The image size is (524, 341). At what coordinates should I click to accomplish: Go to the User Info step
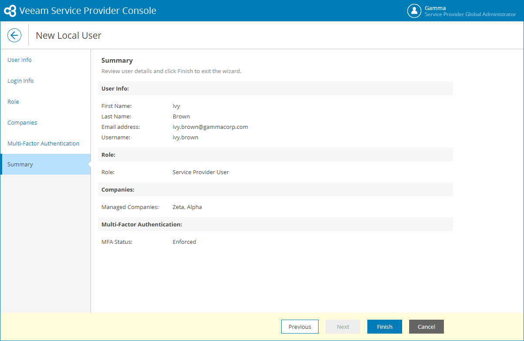coord(20,60)
